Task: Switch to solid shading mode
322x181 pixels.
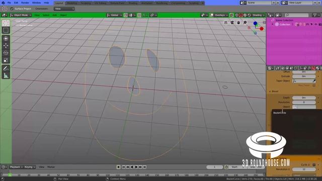Action: click(240, 15)
